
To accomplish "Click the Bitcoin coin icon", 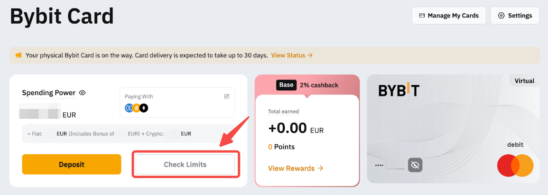I will coord(136,108).
